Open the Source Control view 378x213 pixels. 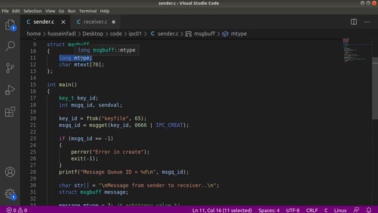coord(10,68)
